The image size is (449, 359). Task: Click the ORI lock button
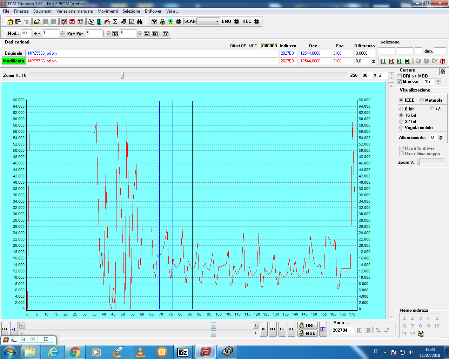pos(307,325)
